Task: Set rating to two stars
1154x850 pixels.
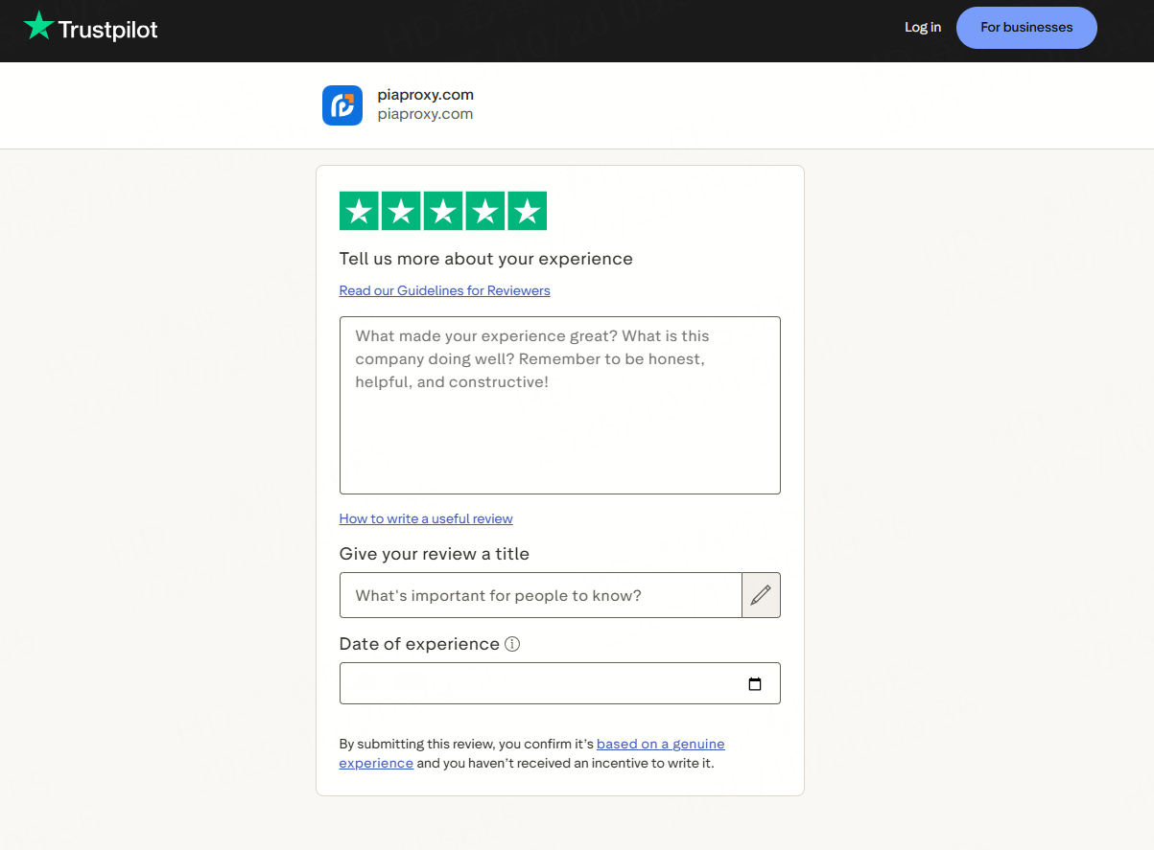Action: [x=401, y=211]
